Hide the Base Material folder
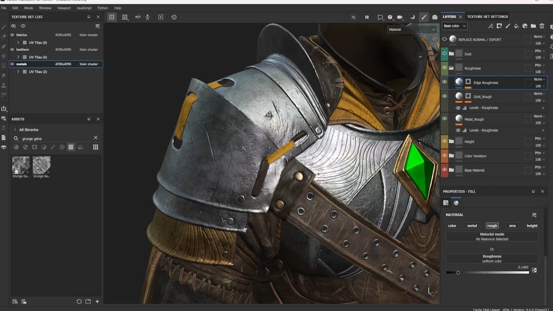 [x=444, y=170]
